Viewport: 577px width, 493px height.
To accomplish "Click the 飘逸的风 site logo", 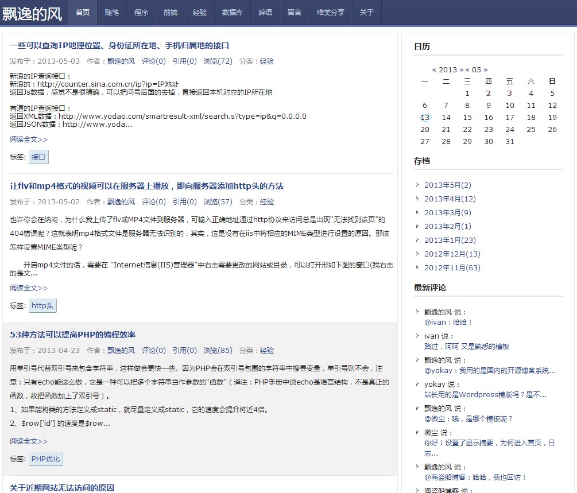I will (x=32, y=13).
